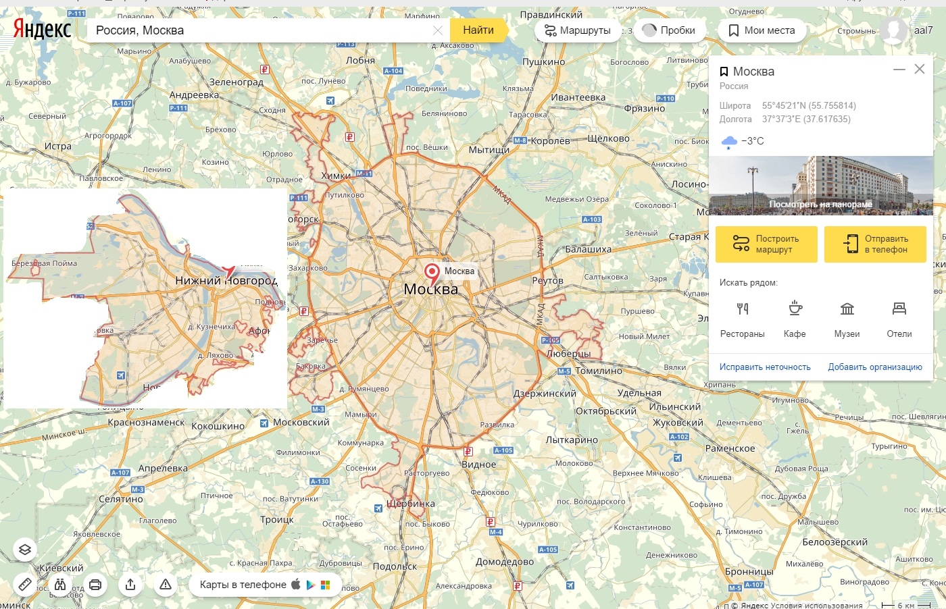Viewport: 946px width, 609px height.
Task: Click the Балашиха city label
Action: 588,249
